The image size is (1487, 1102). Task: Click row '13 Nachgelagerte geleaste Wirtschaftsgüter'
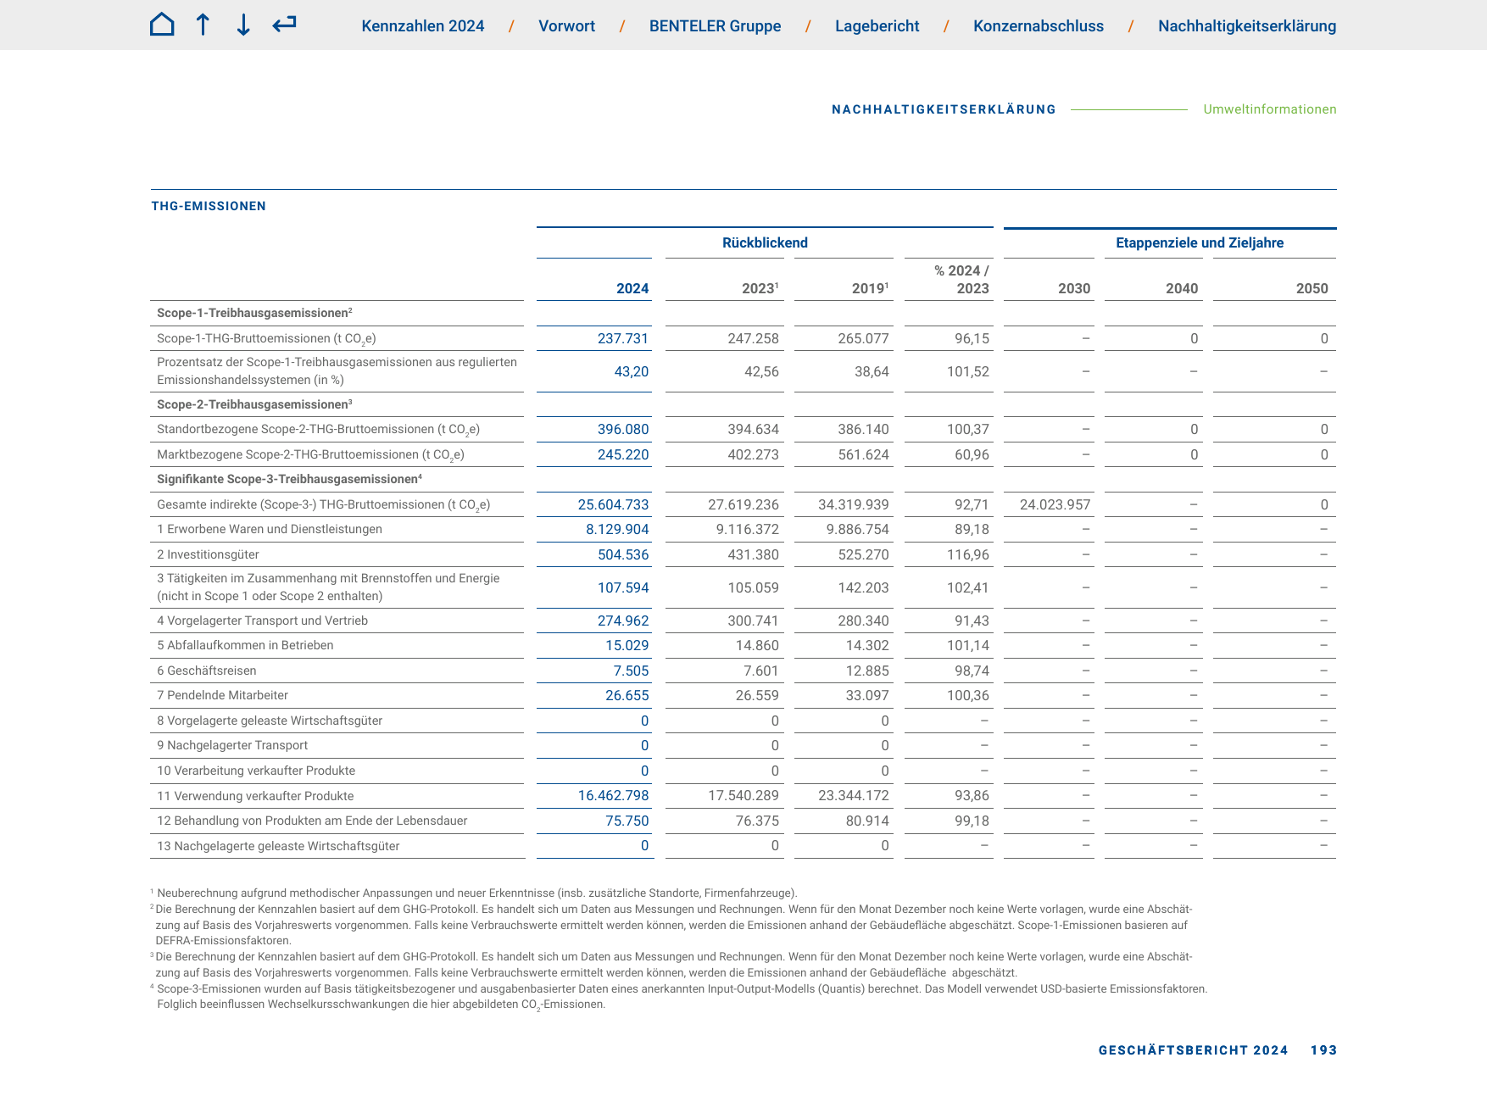click(278, 846)
